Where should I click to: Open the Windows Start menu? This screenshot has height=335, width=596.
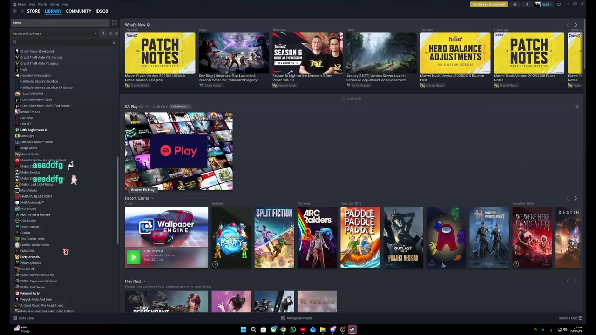(x=243, y=329)
